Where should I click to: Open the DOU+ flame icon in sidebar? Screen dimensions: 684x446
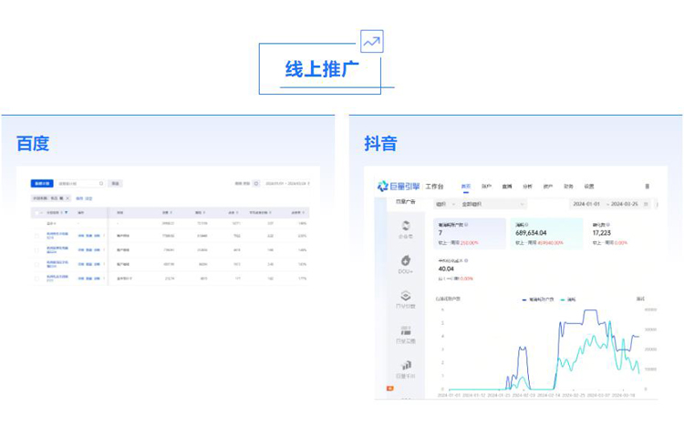coord(406,260)
